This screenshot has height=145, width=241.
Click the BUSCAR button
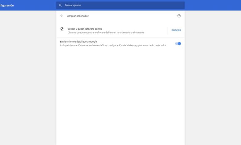point(176,30)
